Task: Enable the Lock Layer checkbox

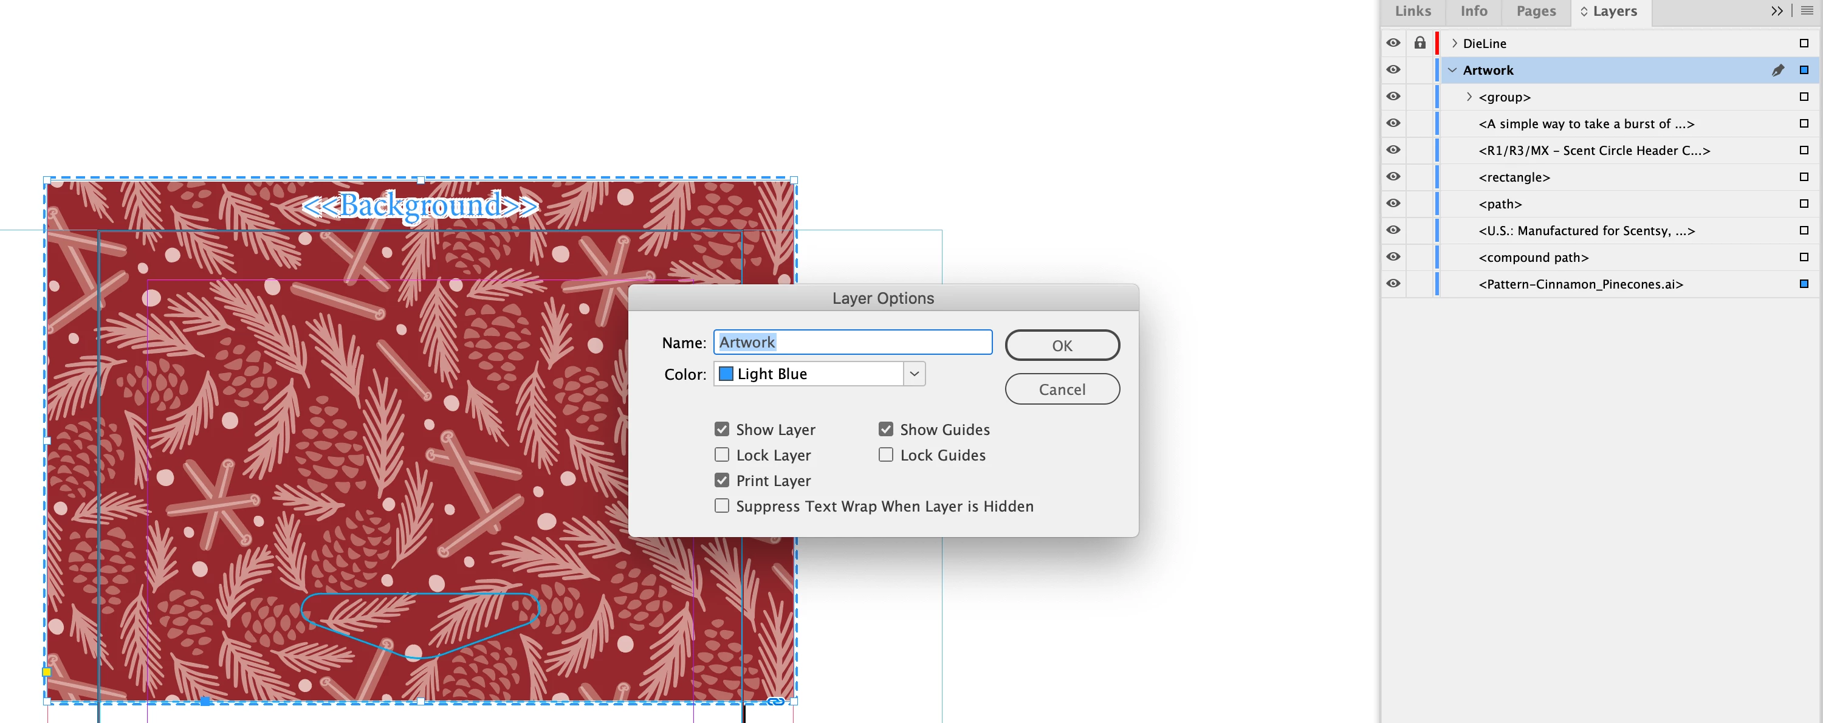Action: point(721,455)
